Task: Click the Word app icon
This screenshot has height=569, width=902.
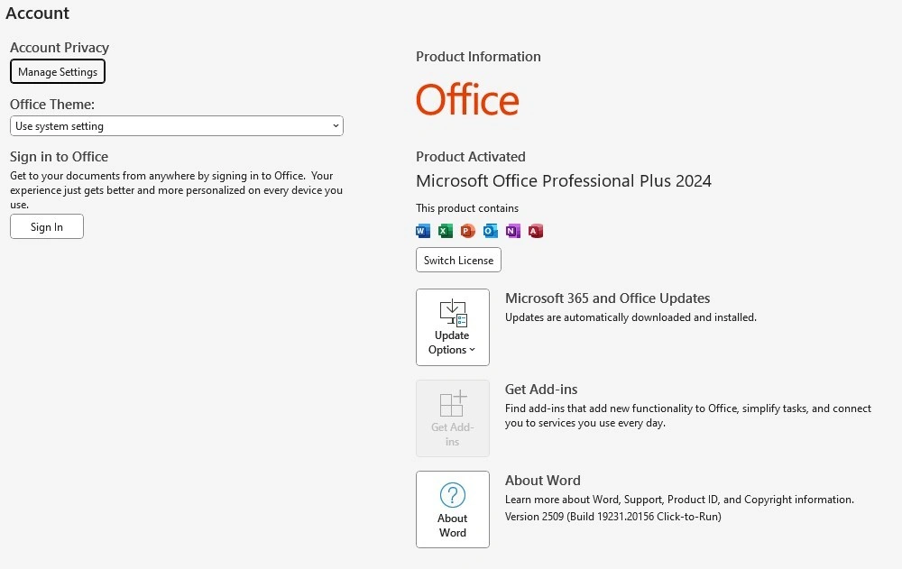Action: click(x=423, y=231)
